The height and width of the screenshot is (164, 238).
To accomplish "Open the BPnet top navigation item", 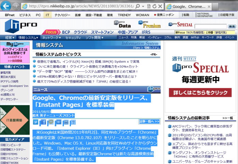I will point(10,15).
